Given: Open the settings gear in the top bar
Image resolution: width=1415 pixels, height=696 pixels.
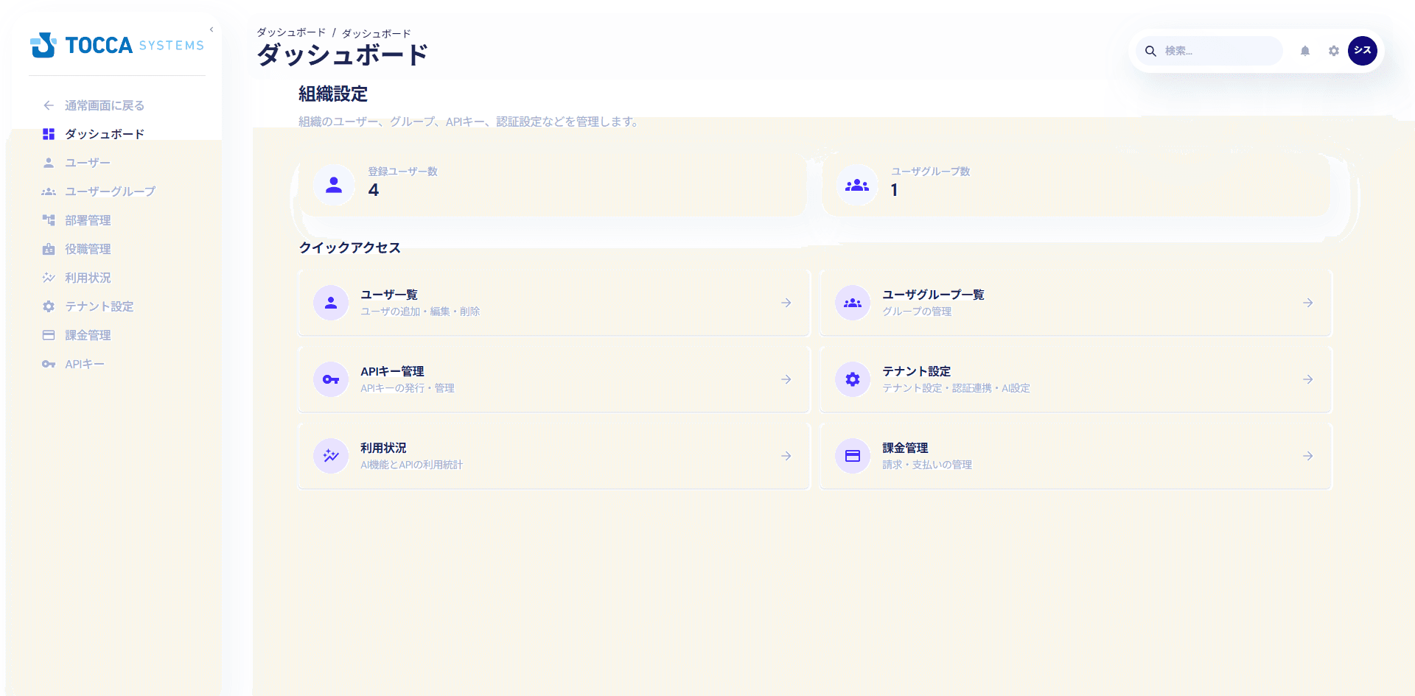Looking at the screenshot, I should [x=1334, y=50].
